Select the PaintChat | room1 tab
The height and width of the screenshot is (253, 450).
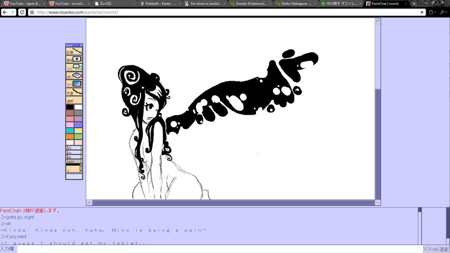pyautogui.click(x=386, y=3)
